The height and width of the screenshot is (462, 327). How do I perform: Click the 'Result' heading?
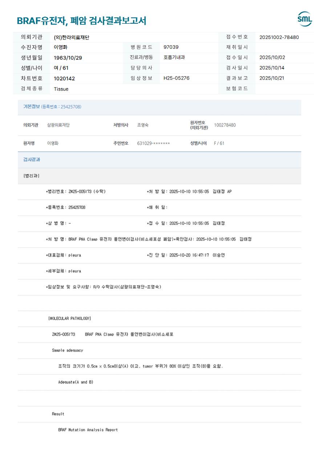tap(58, 414)
